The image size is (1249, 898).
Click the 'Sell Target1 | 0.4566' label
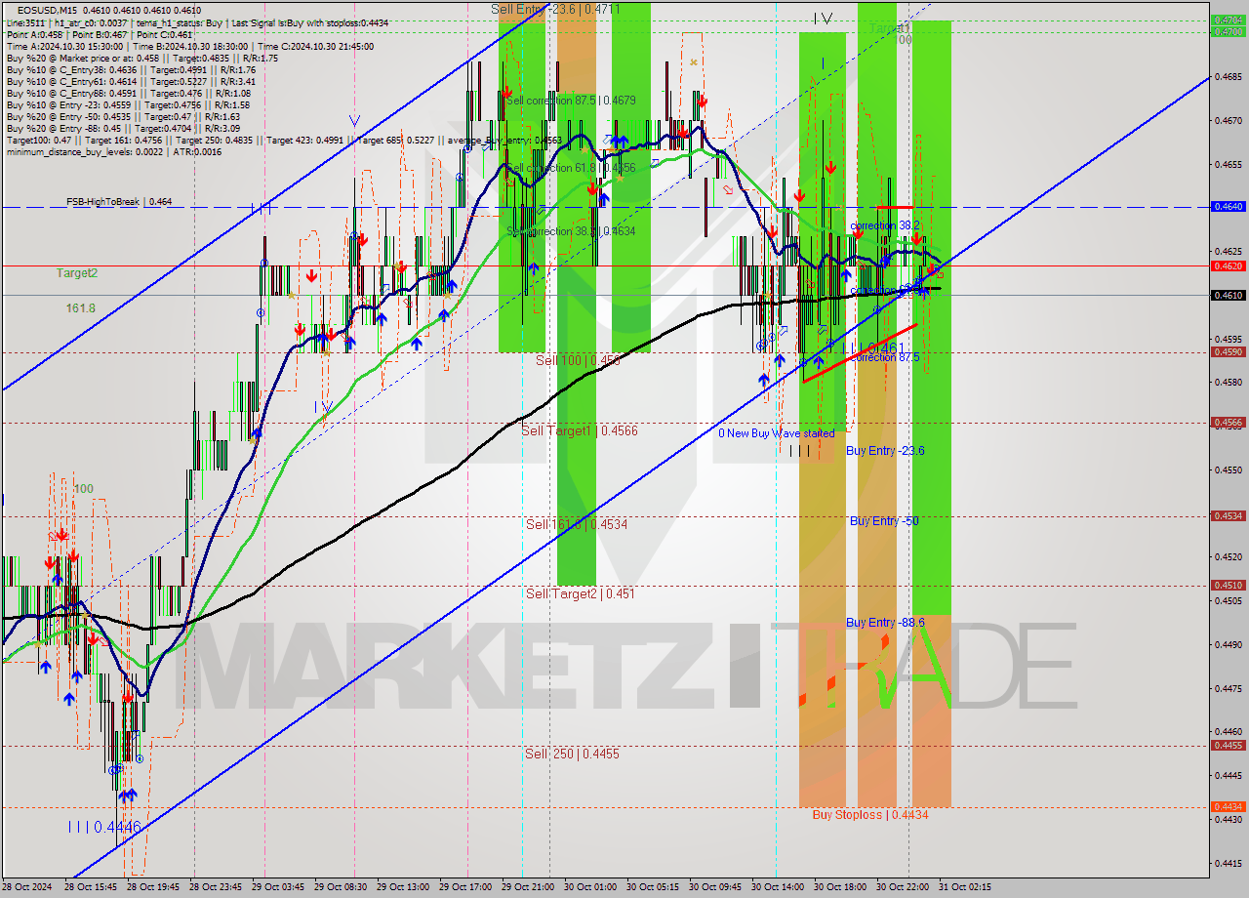(580, 430)
